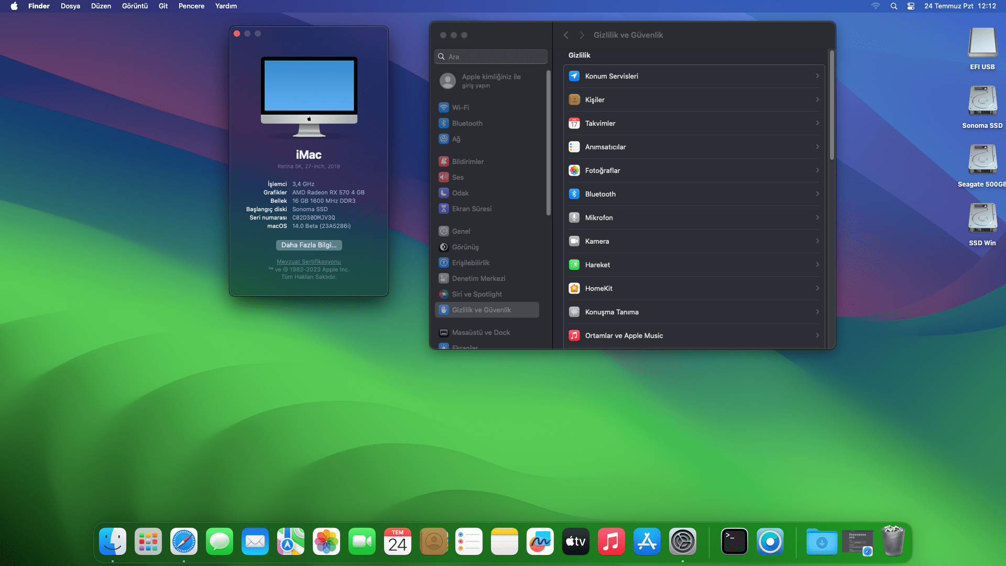
Task: Click the privacy list scrollbar
Action: [832, 105]
